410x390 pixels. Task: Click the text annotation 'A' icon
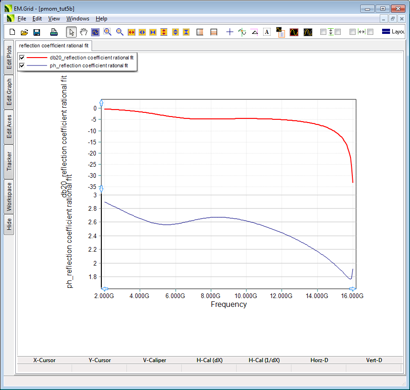[267, 32]
